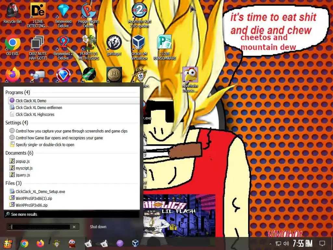
Task: Launch Bejeweled 2 Deluxe desktop icon
Action: pos(63,47)
